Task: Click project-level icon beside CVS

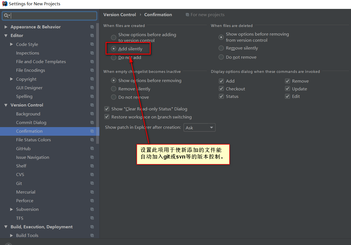Action: coord(92,174)
